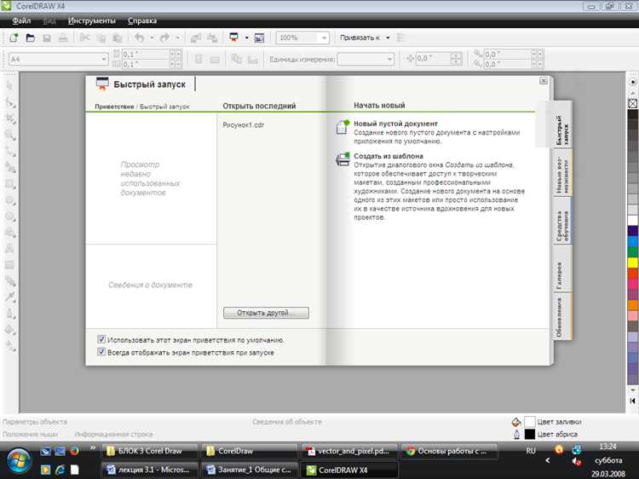This screenshot has width=639, height=479.
Task: Click 'Создать из шаблона' link
Action: point(389,156)
